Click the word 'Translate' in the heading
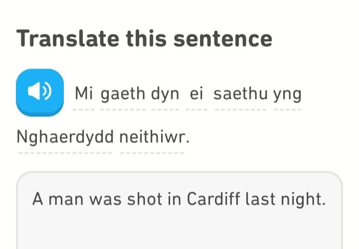Screen dimensions: 359x249 (x=68, y=38)
